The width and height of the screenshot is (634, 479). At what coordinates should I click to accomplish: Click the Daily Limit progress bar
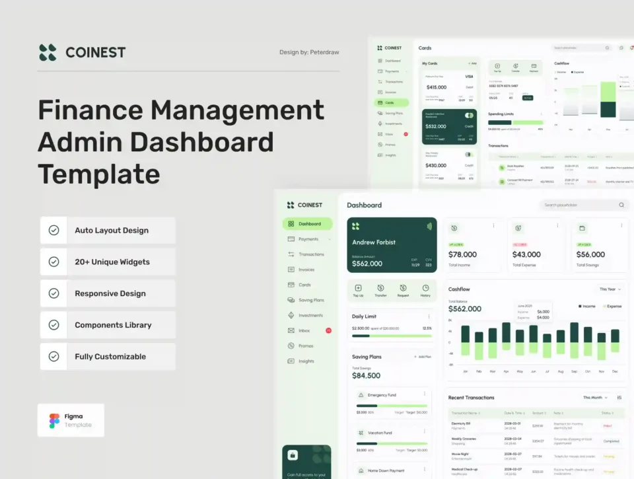[x=391, y=335]
